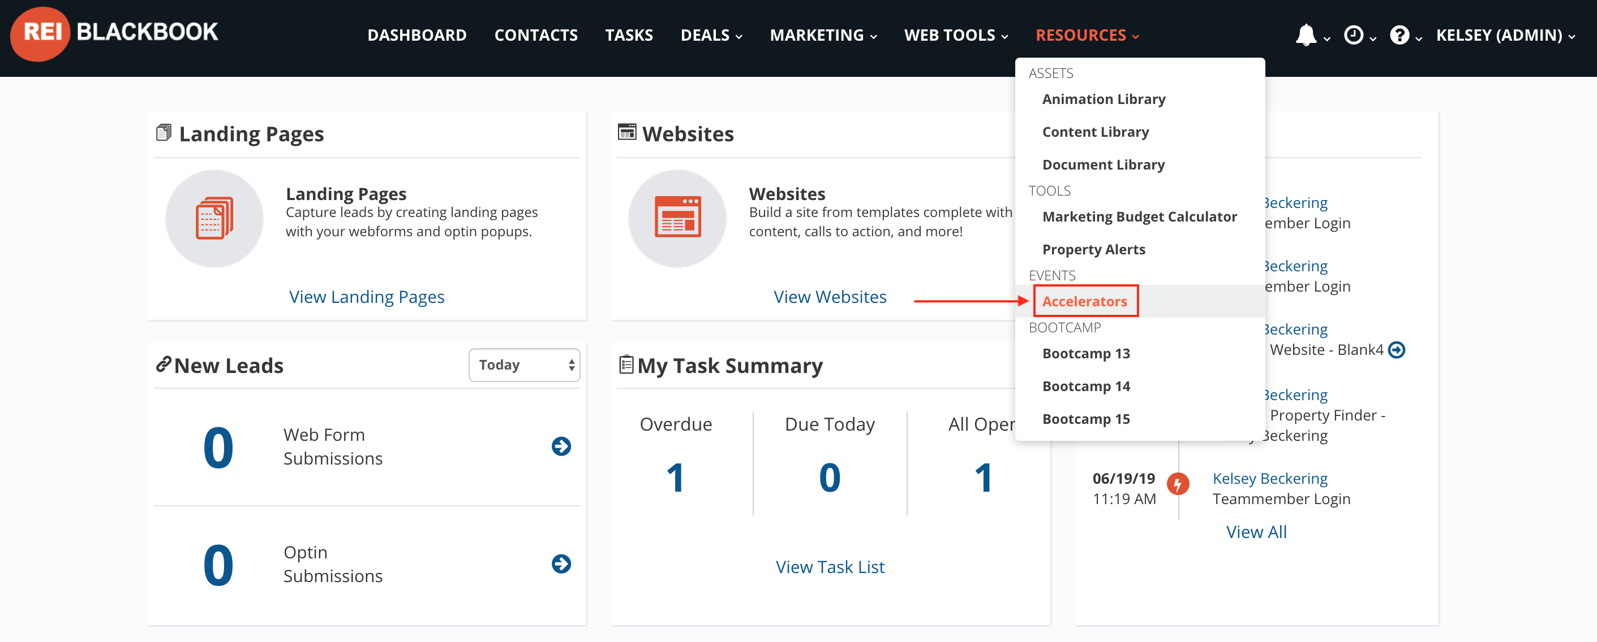Collapse the Resources menu

click(x=1088, y=35)
